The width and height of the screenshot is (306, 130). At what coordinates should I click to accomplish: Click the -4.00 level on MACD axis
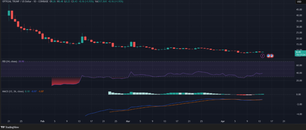click(299, 114)
